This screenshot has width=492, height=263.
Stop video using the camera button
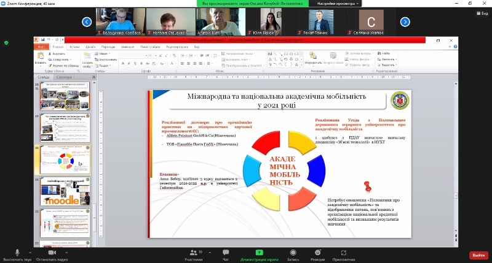pos(51,252)
